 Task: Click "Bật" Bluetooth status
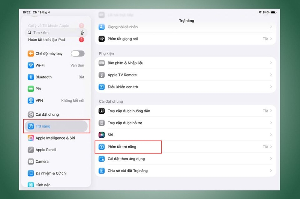tap(81, 77)
